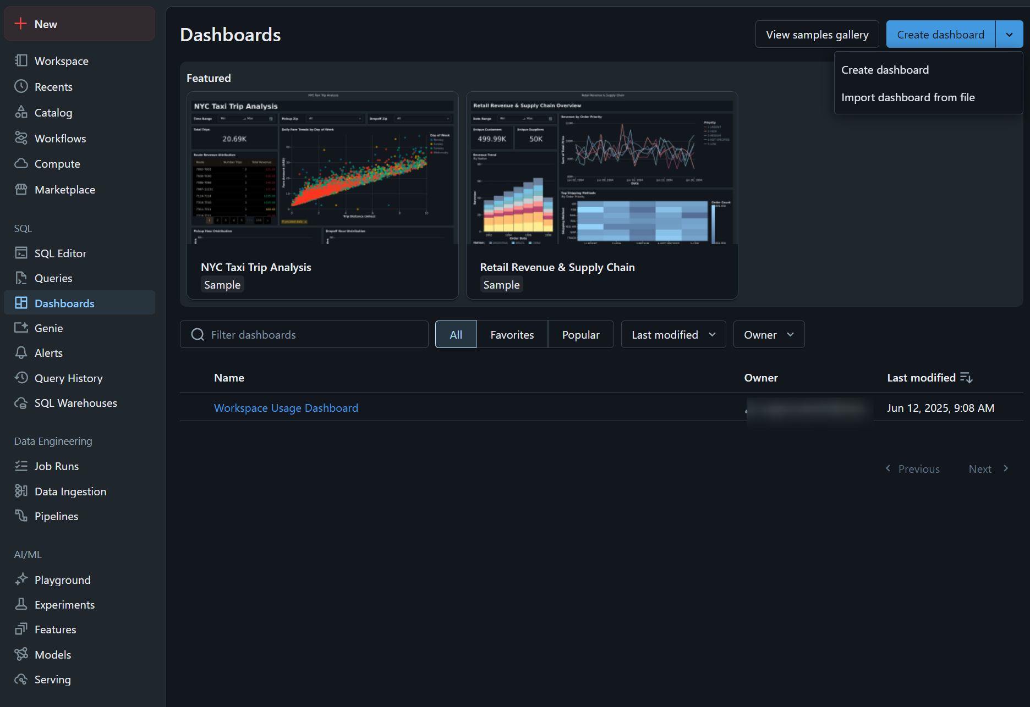Switch to the All tab
This screenshot has width=1030, height=707.
point(456,334)
